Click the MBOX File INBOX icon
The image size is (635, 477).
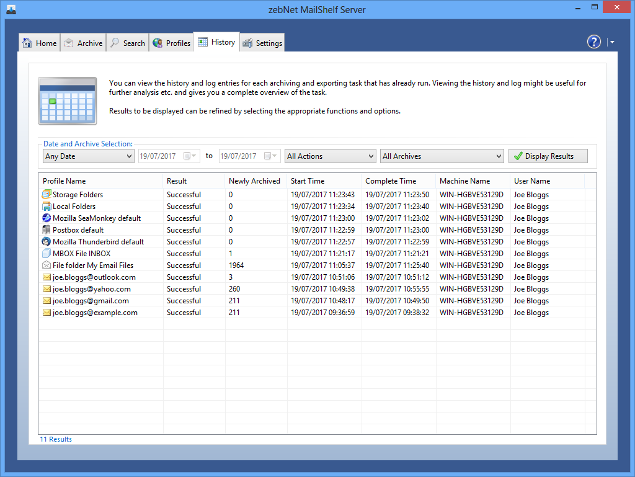[x=47, y=254]
